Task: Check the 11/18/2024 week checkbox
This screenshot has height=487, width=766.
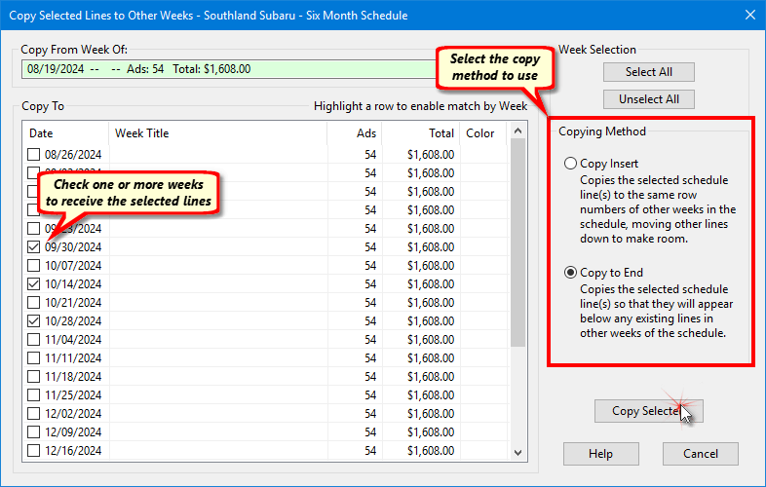Action: pos(33,377)
